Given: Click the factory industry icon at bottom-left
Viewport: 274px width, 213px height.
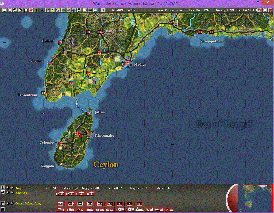Looking at the screenshot, I should coord(2,209).
